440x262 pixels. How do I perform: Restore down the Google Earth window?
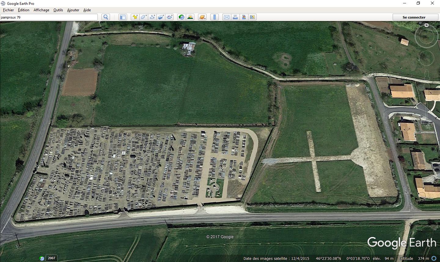[x=418, y=3]
